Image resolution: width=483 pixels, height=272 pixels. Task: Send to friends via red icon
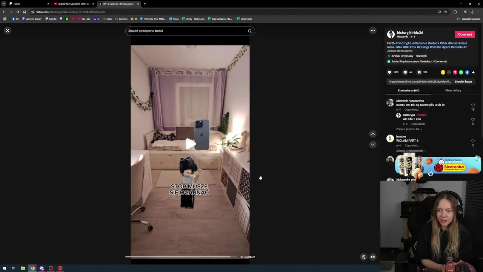pyautogui.click(x=455, y=72)
